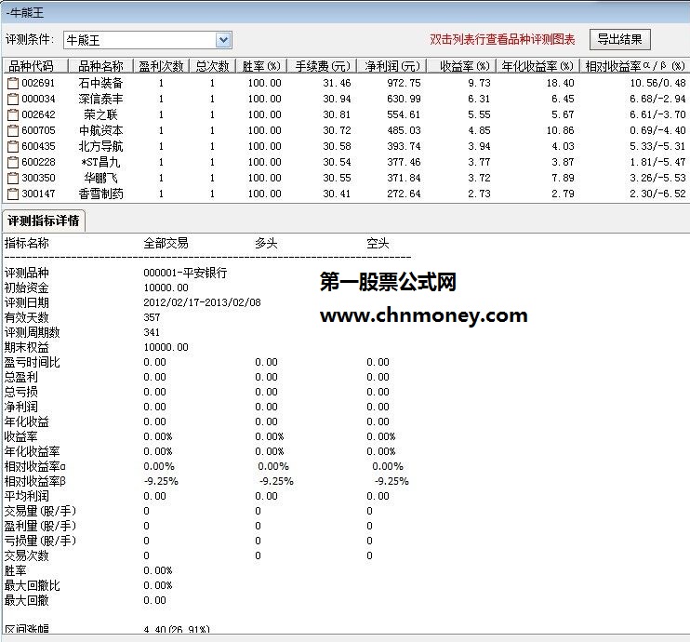Click the date range 2012/02/17-2013/02/08

click(202, 302)
